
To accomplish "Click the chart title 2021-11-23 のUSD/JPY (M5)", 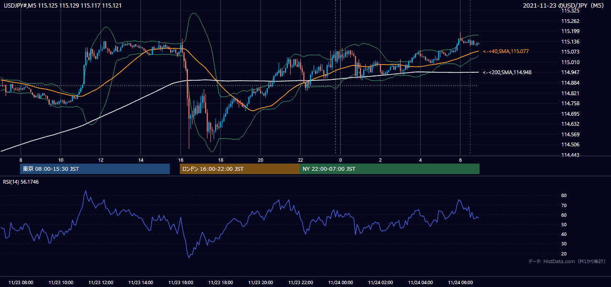I will (x=564, y=5).
